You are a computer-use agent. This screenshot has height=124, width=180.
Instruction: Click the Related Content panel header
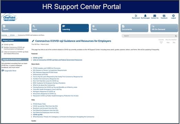[15, 40]
